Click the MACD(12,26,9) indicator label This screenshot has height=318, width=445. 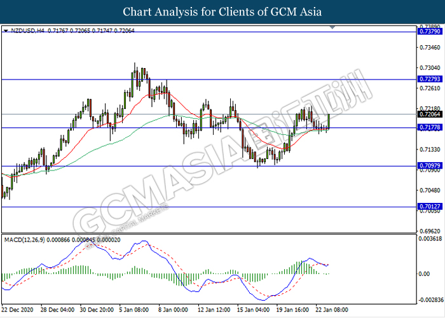coord(24,240)
